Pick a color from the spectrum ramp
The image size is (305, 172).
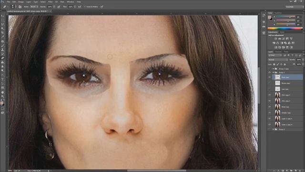(x=285, y=29)
